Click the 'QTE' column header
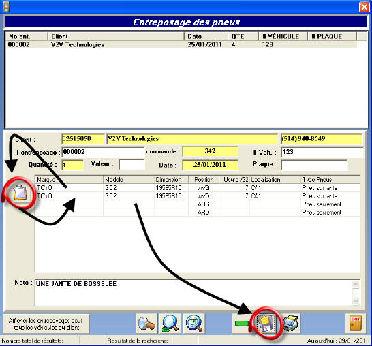The width and height of the screenshot is (372, 346). click(243, 36)
